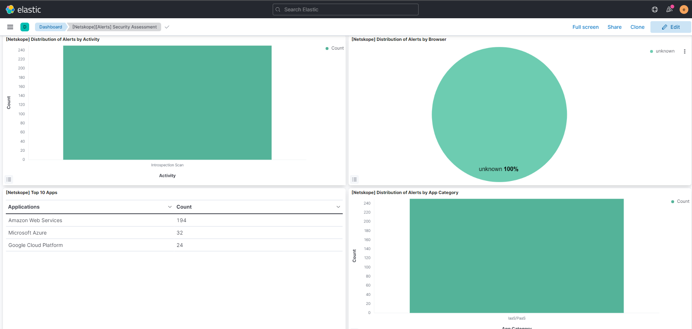692x329 pixels.
Task: Click the Full screen button
Action: 585,27
